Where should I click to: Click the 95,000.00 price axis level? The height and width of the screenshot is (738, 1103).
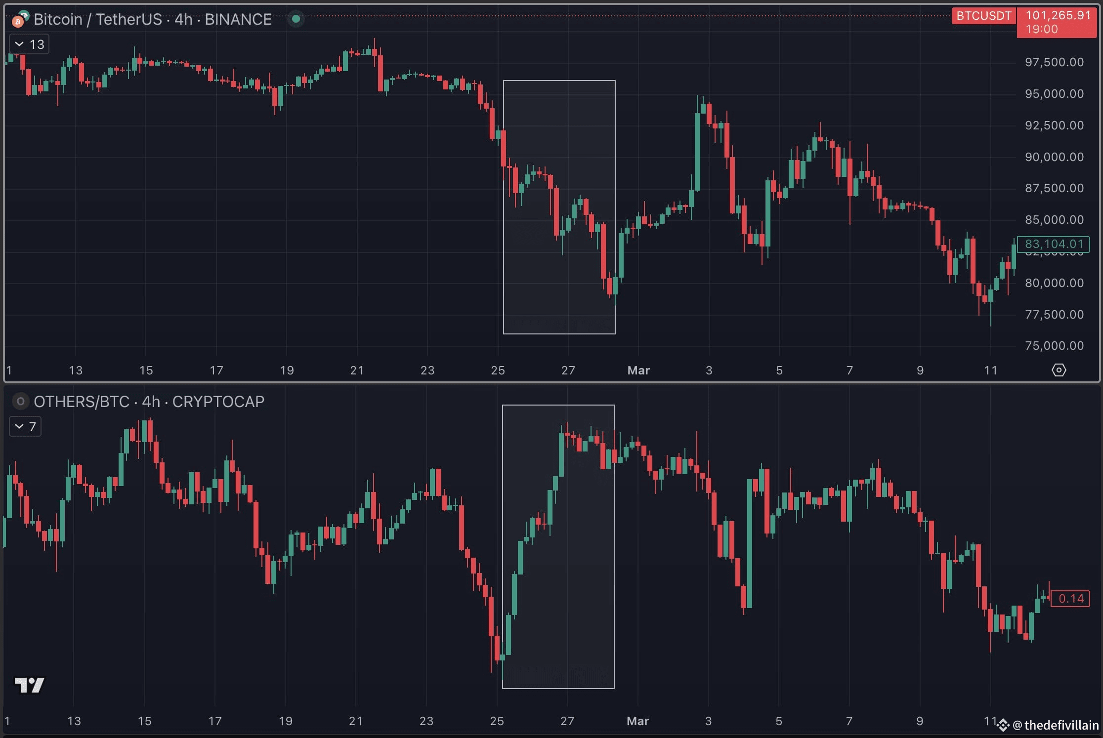1054,94
